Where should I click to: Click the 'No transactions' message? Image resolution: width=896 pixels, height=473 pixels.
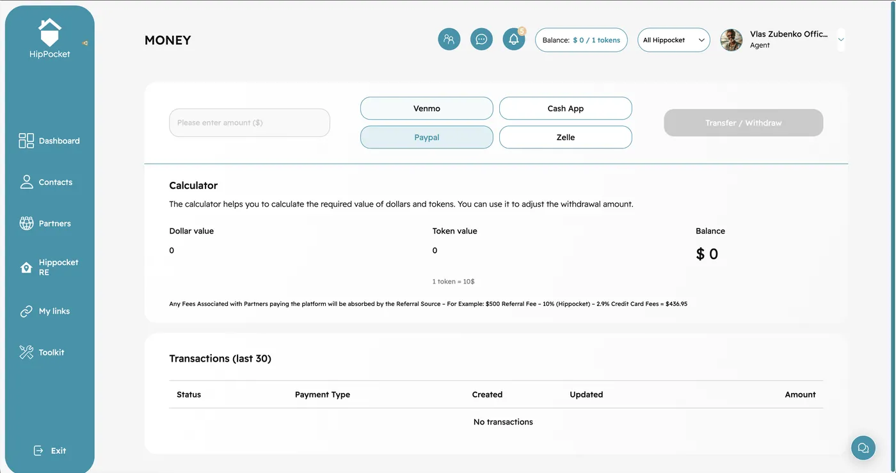click(503, 422)
